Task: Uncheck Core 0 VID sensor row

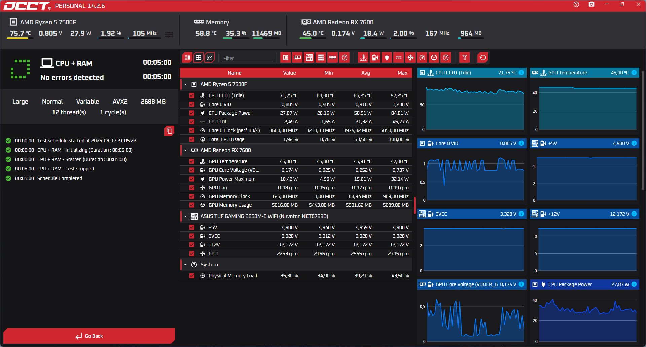Action: [x=192, y=104]
